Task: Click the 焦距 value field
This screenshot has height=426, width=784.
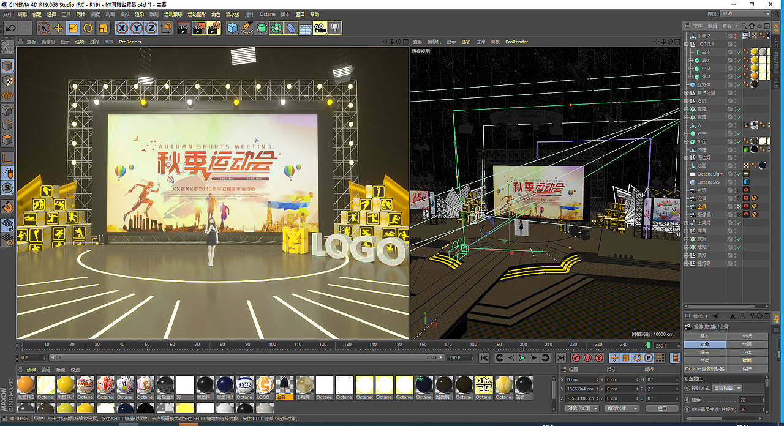Action: point(750,400)
